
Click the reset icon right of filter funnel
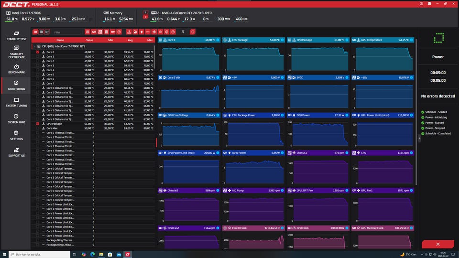pyautogui.click(x=193, y=32)
